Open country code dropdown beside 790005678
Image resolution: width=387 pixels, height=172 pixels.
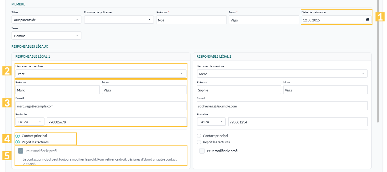(30, 122)
